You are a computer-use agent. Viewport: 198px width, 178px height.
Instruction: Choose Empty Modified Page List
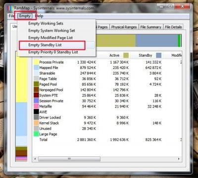coord(50,37)
